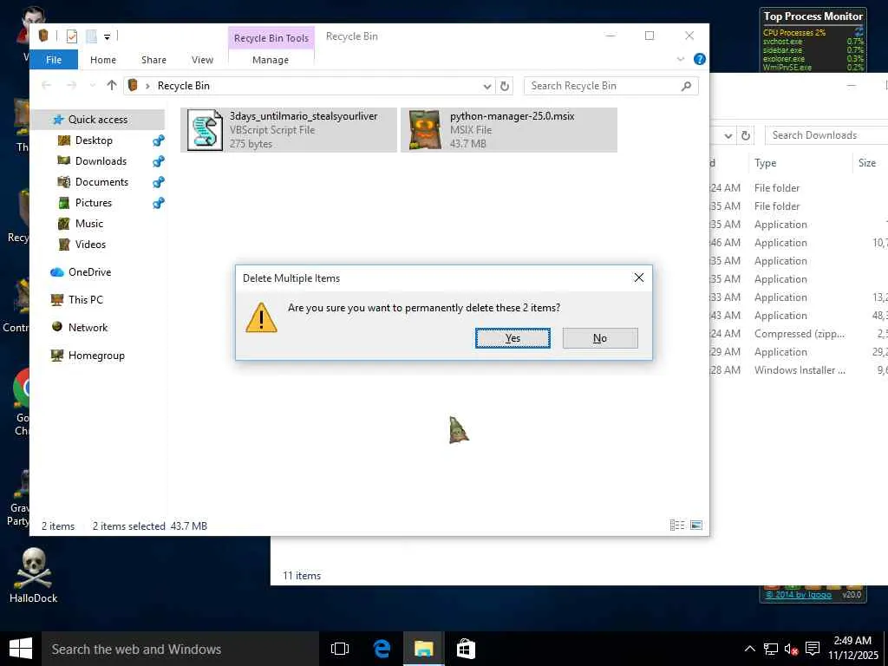Confirm deletion with the Yes button
Image resolution: width=888 pixels, height=666 pixels.
click(513, 338)
